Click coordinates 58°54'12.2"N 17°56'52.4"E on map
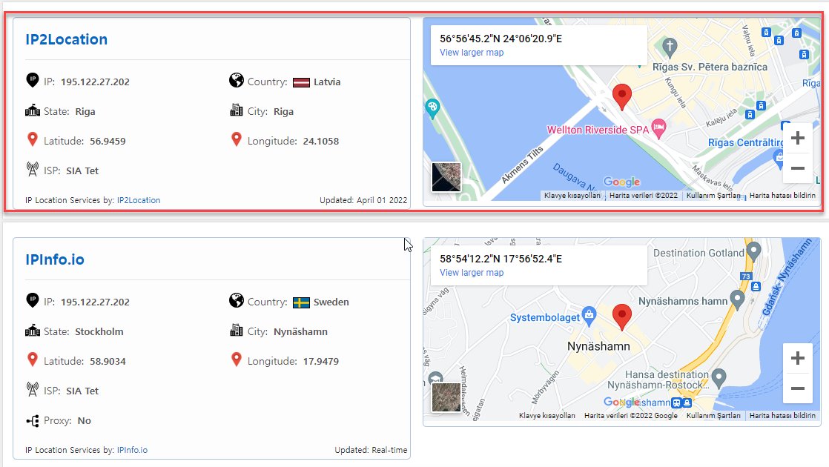The image size is (829, 467). click(501, 259)
